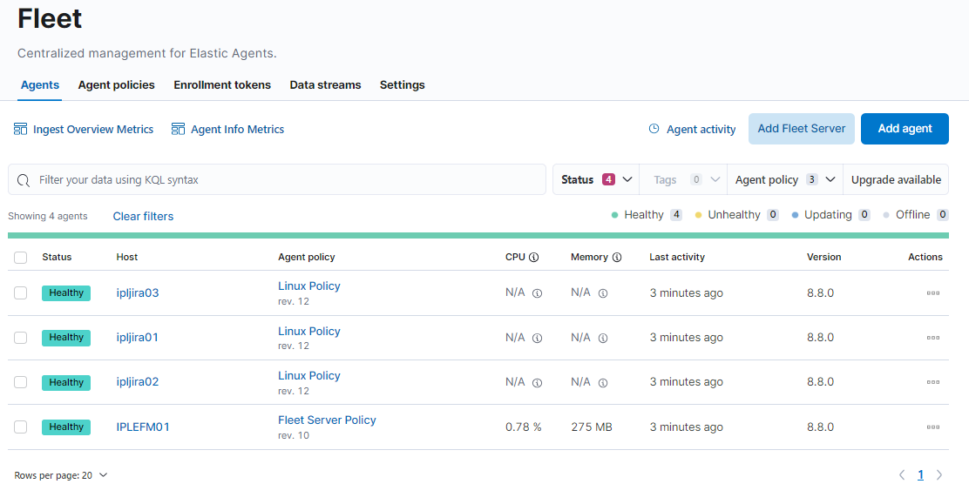The width and height of the screenshot is (969, 504).
Task: Click the 'rev. 10' policy revision text
Action: [294, 435]
